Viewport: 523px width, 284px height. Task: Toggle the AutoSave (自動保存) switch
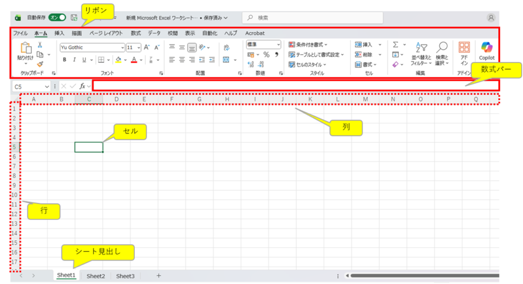[x=57, y=17]
